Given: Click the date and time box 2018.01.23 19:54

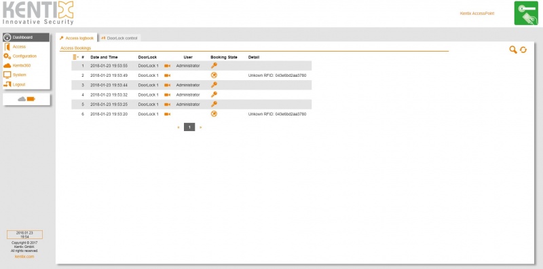Looking at the screenshot, I should point(24,234).
